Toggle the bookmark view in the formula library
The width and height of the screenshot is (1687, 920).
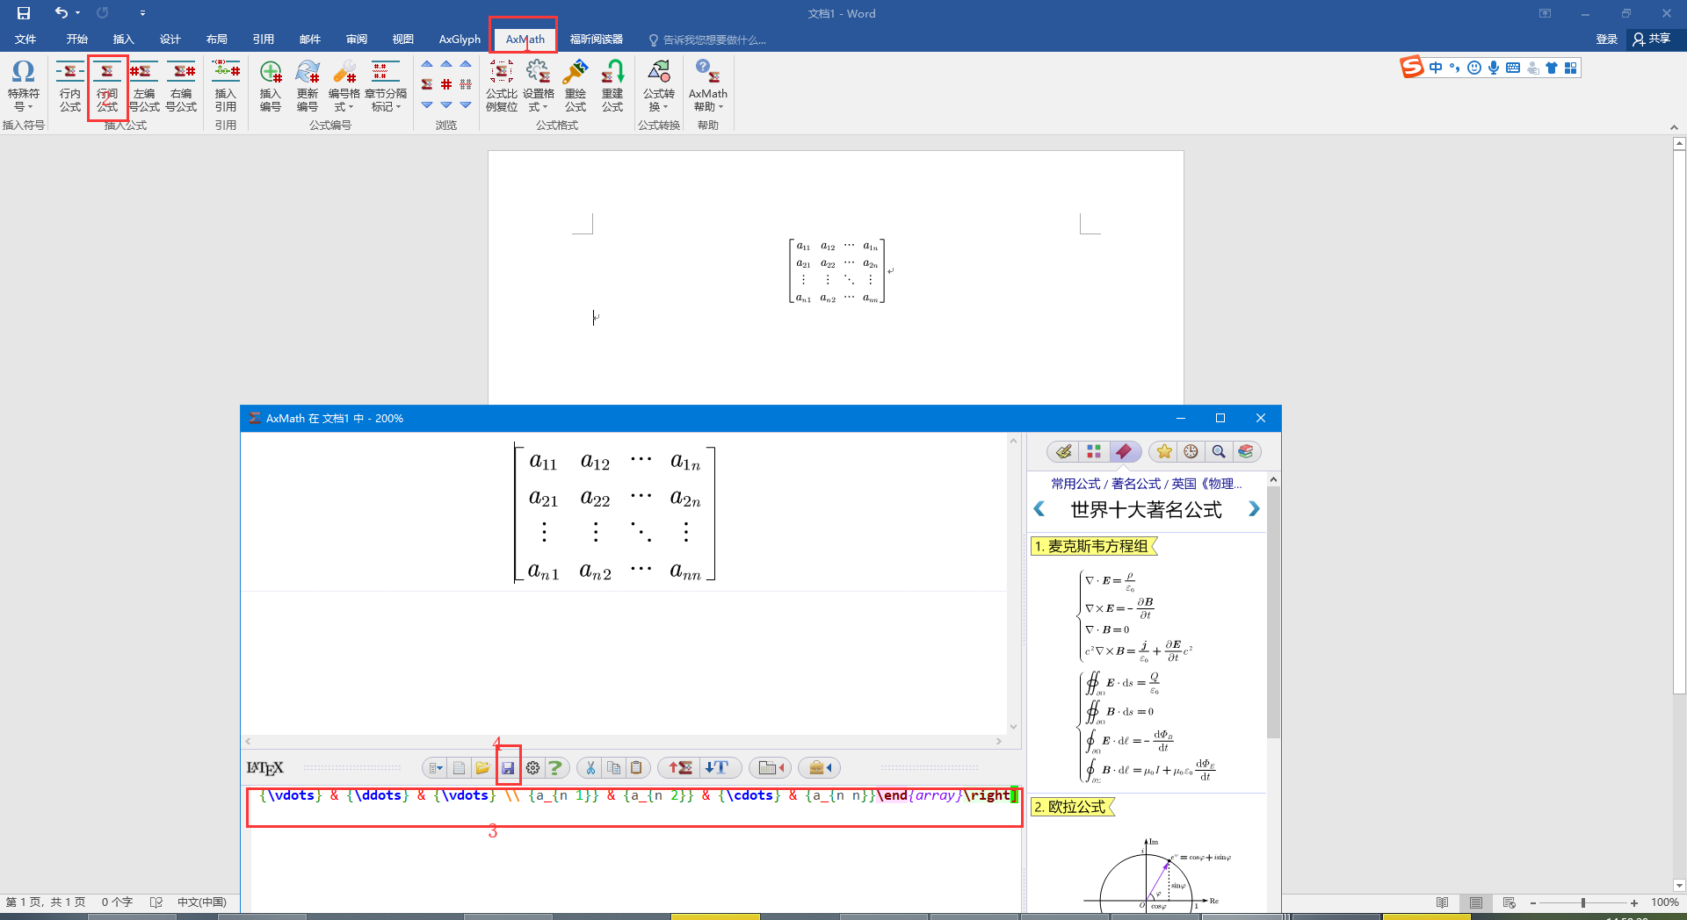click(1125, 451)
